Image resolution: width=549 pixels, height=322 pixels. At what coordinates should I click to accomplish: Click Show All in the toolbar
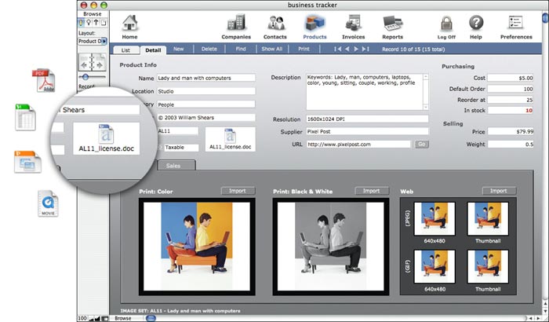[271, 49]
